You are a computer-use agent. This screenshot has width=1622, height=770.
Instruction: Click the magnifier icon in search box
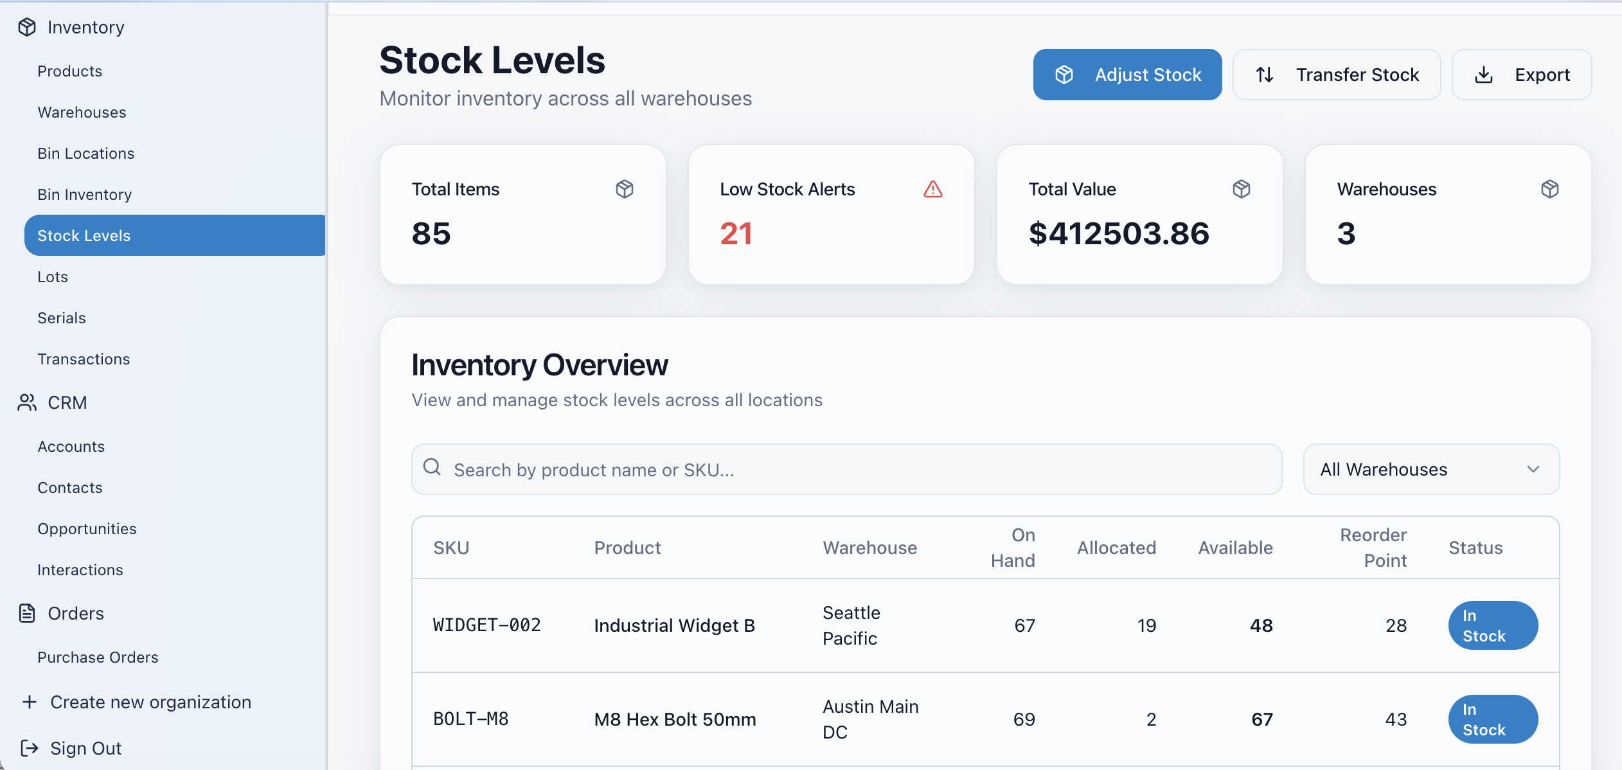(432, 467)
